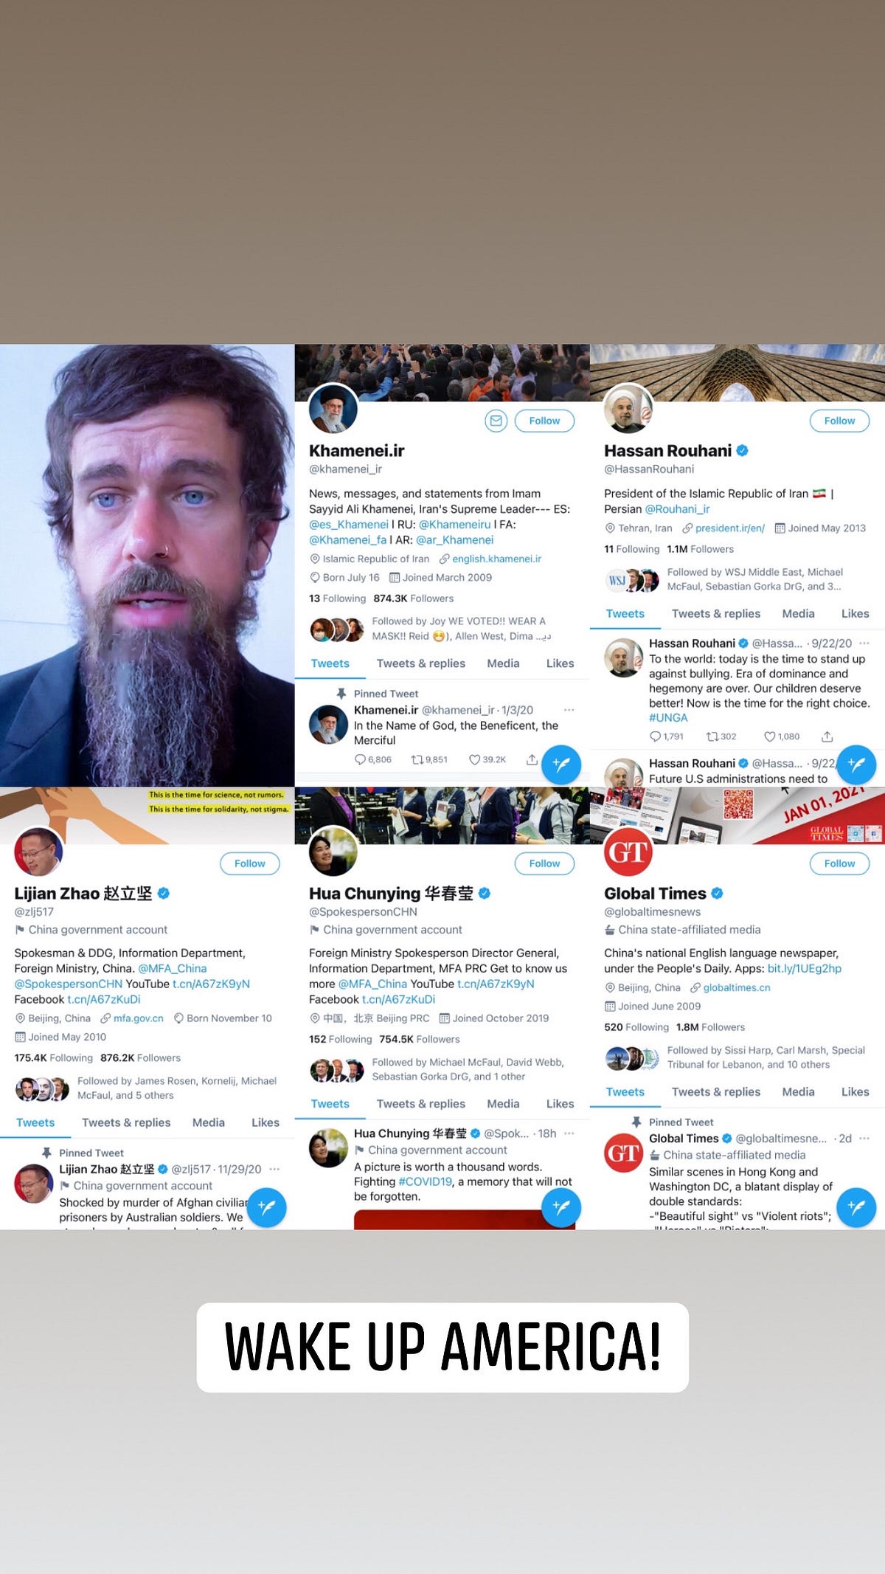Click share icon on Khamenei.ir pinned tweet

tap(532, 759)
